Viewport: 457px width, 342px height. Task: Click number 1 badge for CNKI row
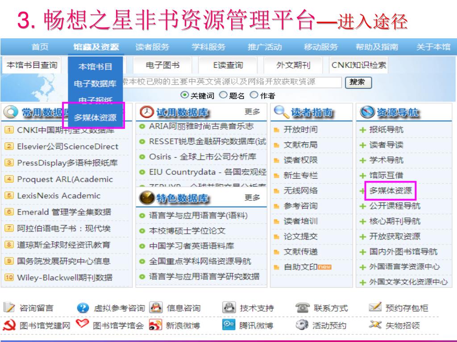pyautogui.click(x=9, y=130)
